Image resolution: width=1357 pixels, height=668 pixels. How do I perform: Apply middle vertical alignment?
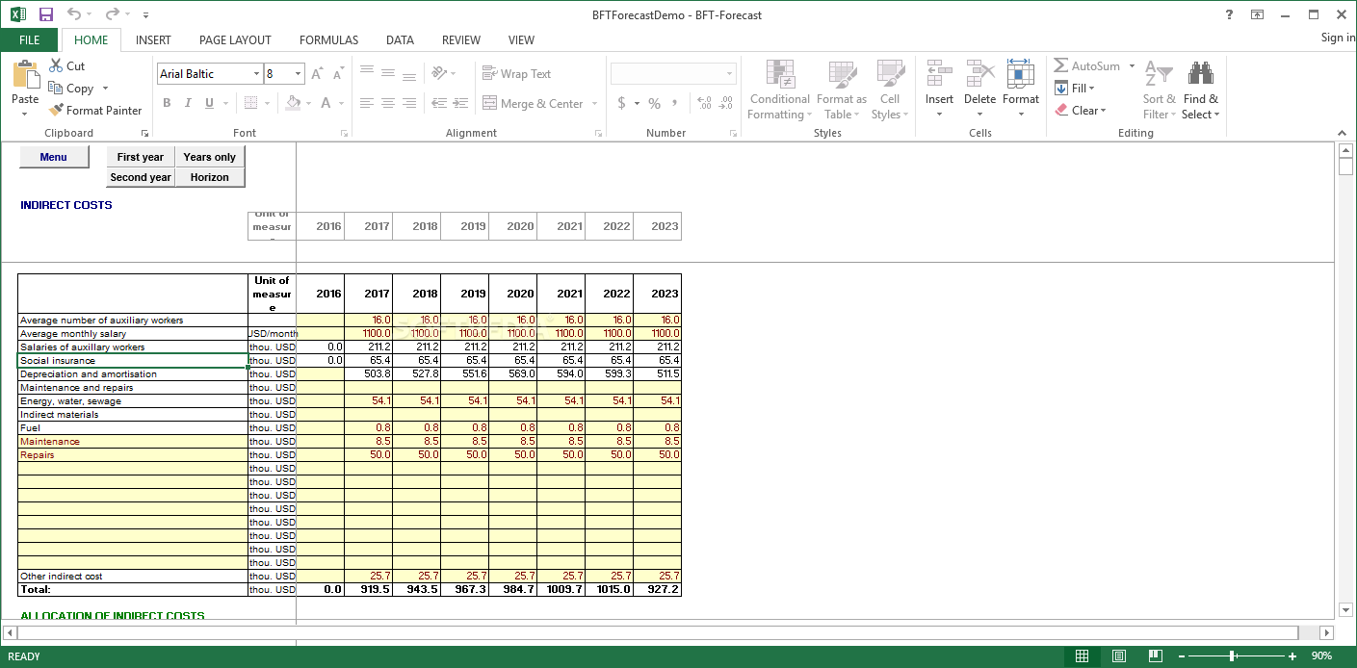click(x=388, y=73)
